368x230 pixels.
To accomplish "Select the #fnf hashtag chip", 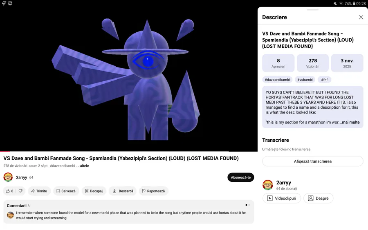I will tap(324, 80).
